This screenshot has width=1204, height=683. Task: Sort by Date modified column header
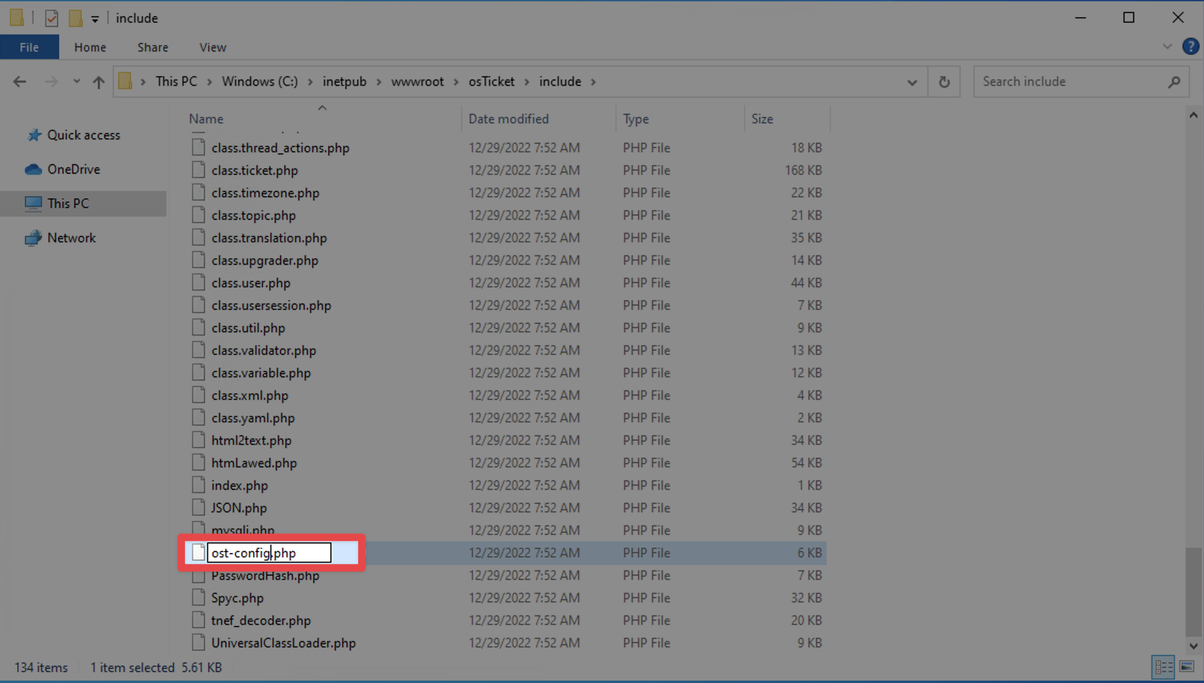click(x=508, y=118)
